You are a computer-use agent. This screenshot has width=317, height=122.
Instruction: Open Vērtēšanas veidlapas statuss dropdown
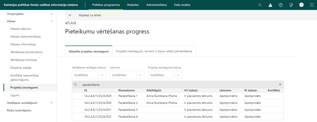click(x=89, y=75)
